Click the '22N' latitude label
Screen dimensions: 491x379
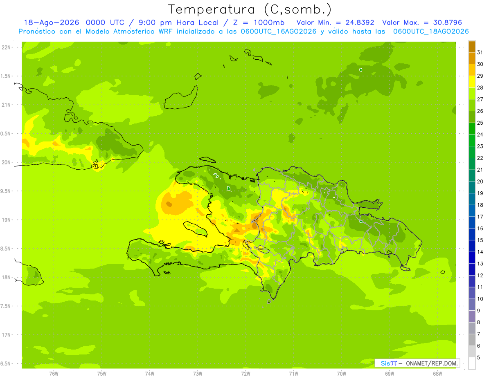click(7, 47)
